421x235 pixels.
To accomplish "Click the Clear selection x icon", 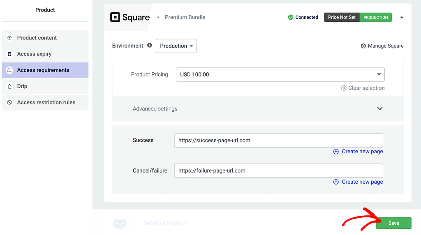I will [x=344, y=88].
